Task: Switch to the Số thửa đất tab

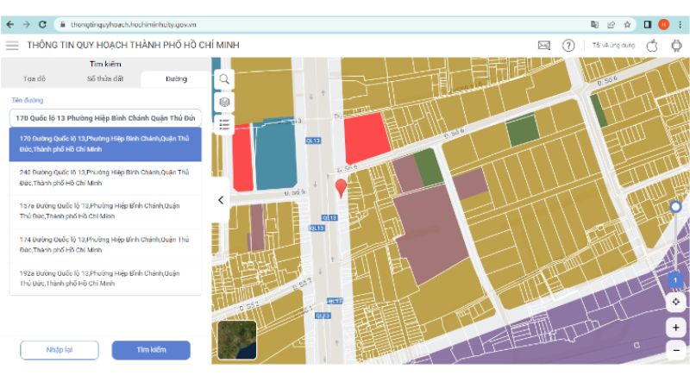Action: (105, 78)
